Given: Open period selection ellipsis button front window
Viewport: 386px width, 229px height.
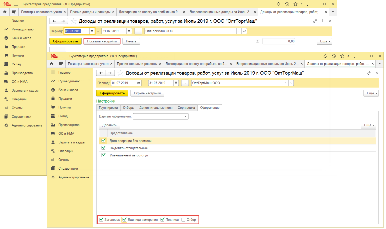Looking at the screenshot, I should 185,83.
